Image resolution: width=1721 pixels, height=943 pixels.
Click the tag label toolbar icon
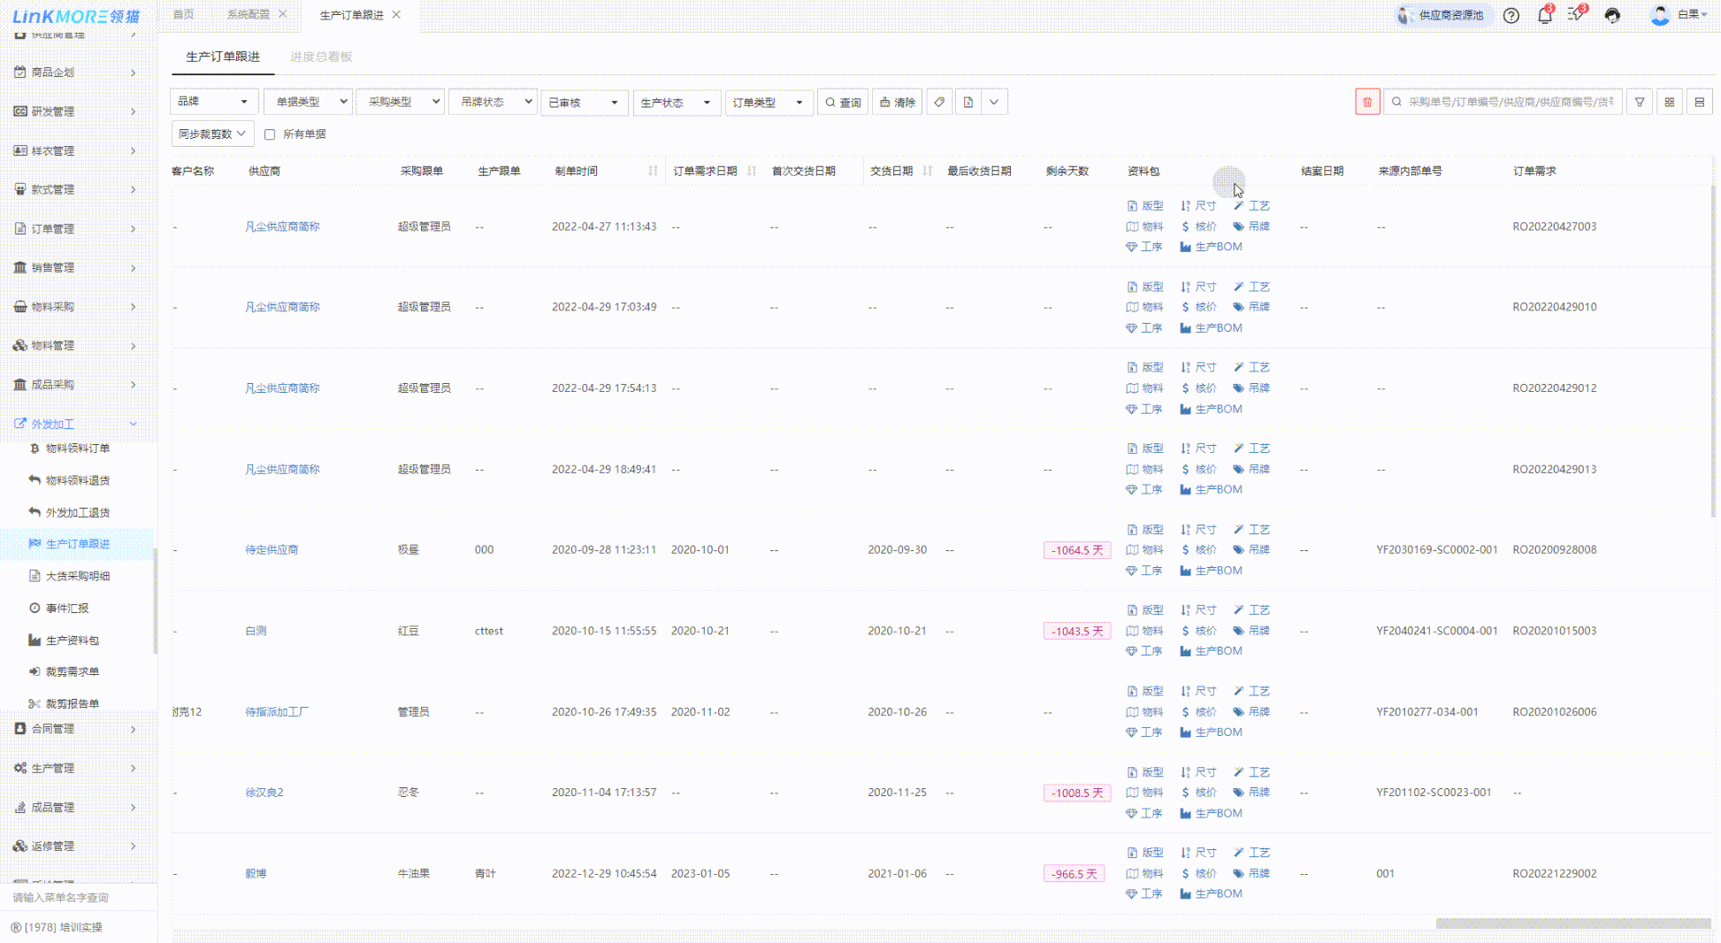pos(939,103)
